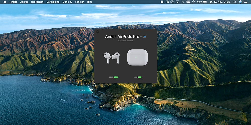Open the keyboard input menu icon
The image size is (251, 125).
[x=188, y=2]
